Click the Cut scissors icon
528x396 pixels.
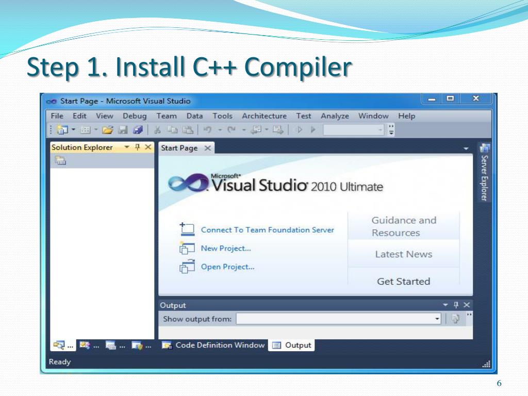(157, 129)
